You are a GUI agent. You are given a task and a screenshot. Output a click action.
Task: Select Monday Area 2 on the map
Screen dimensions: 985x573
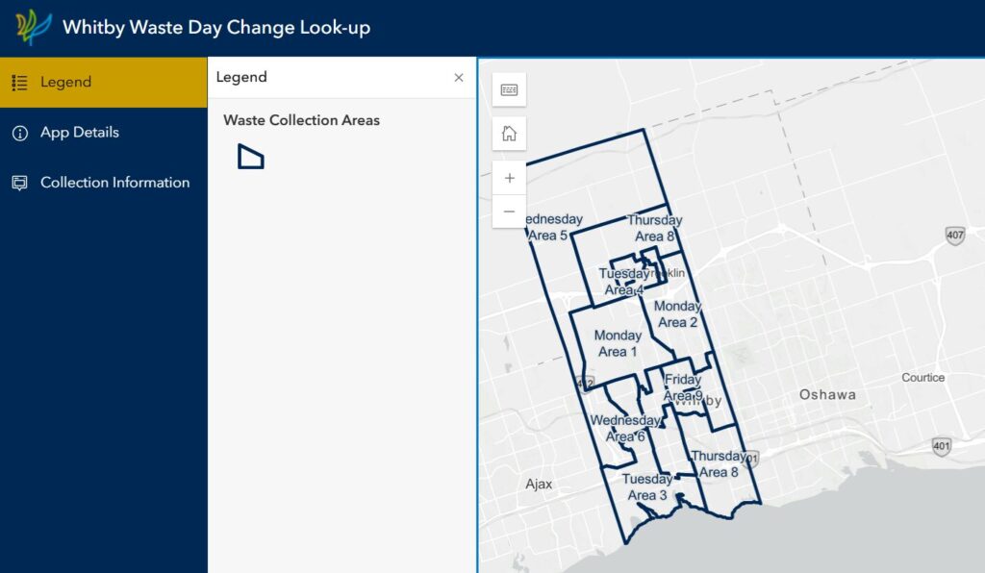pos(678,314)
